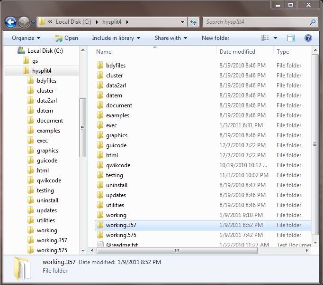Click hysplit4 breadcrumb in the address bar
This screenshot has height=285, width=323.
112,22
